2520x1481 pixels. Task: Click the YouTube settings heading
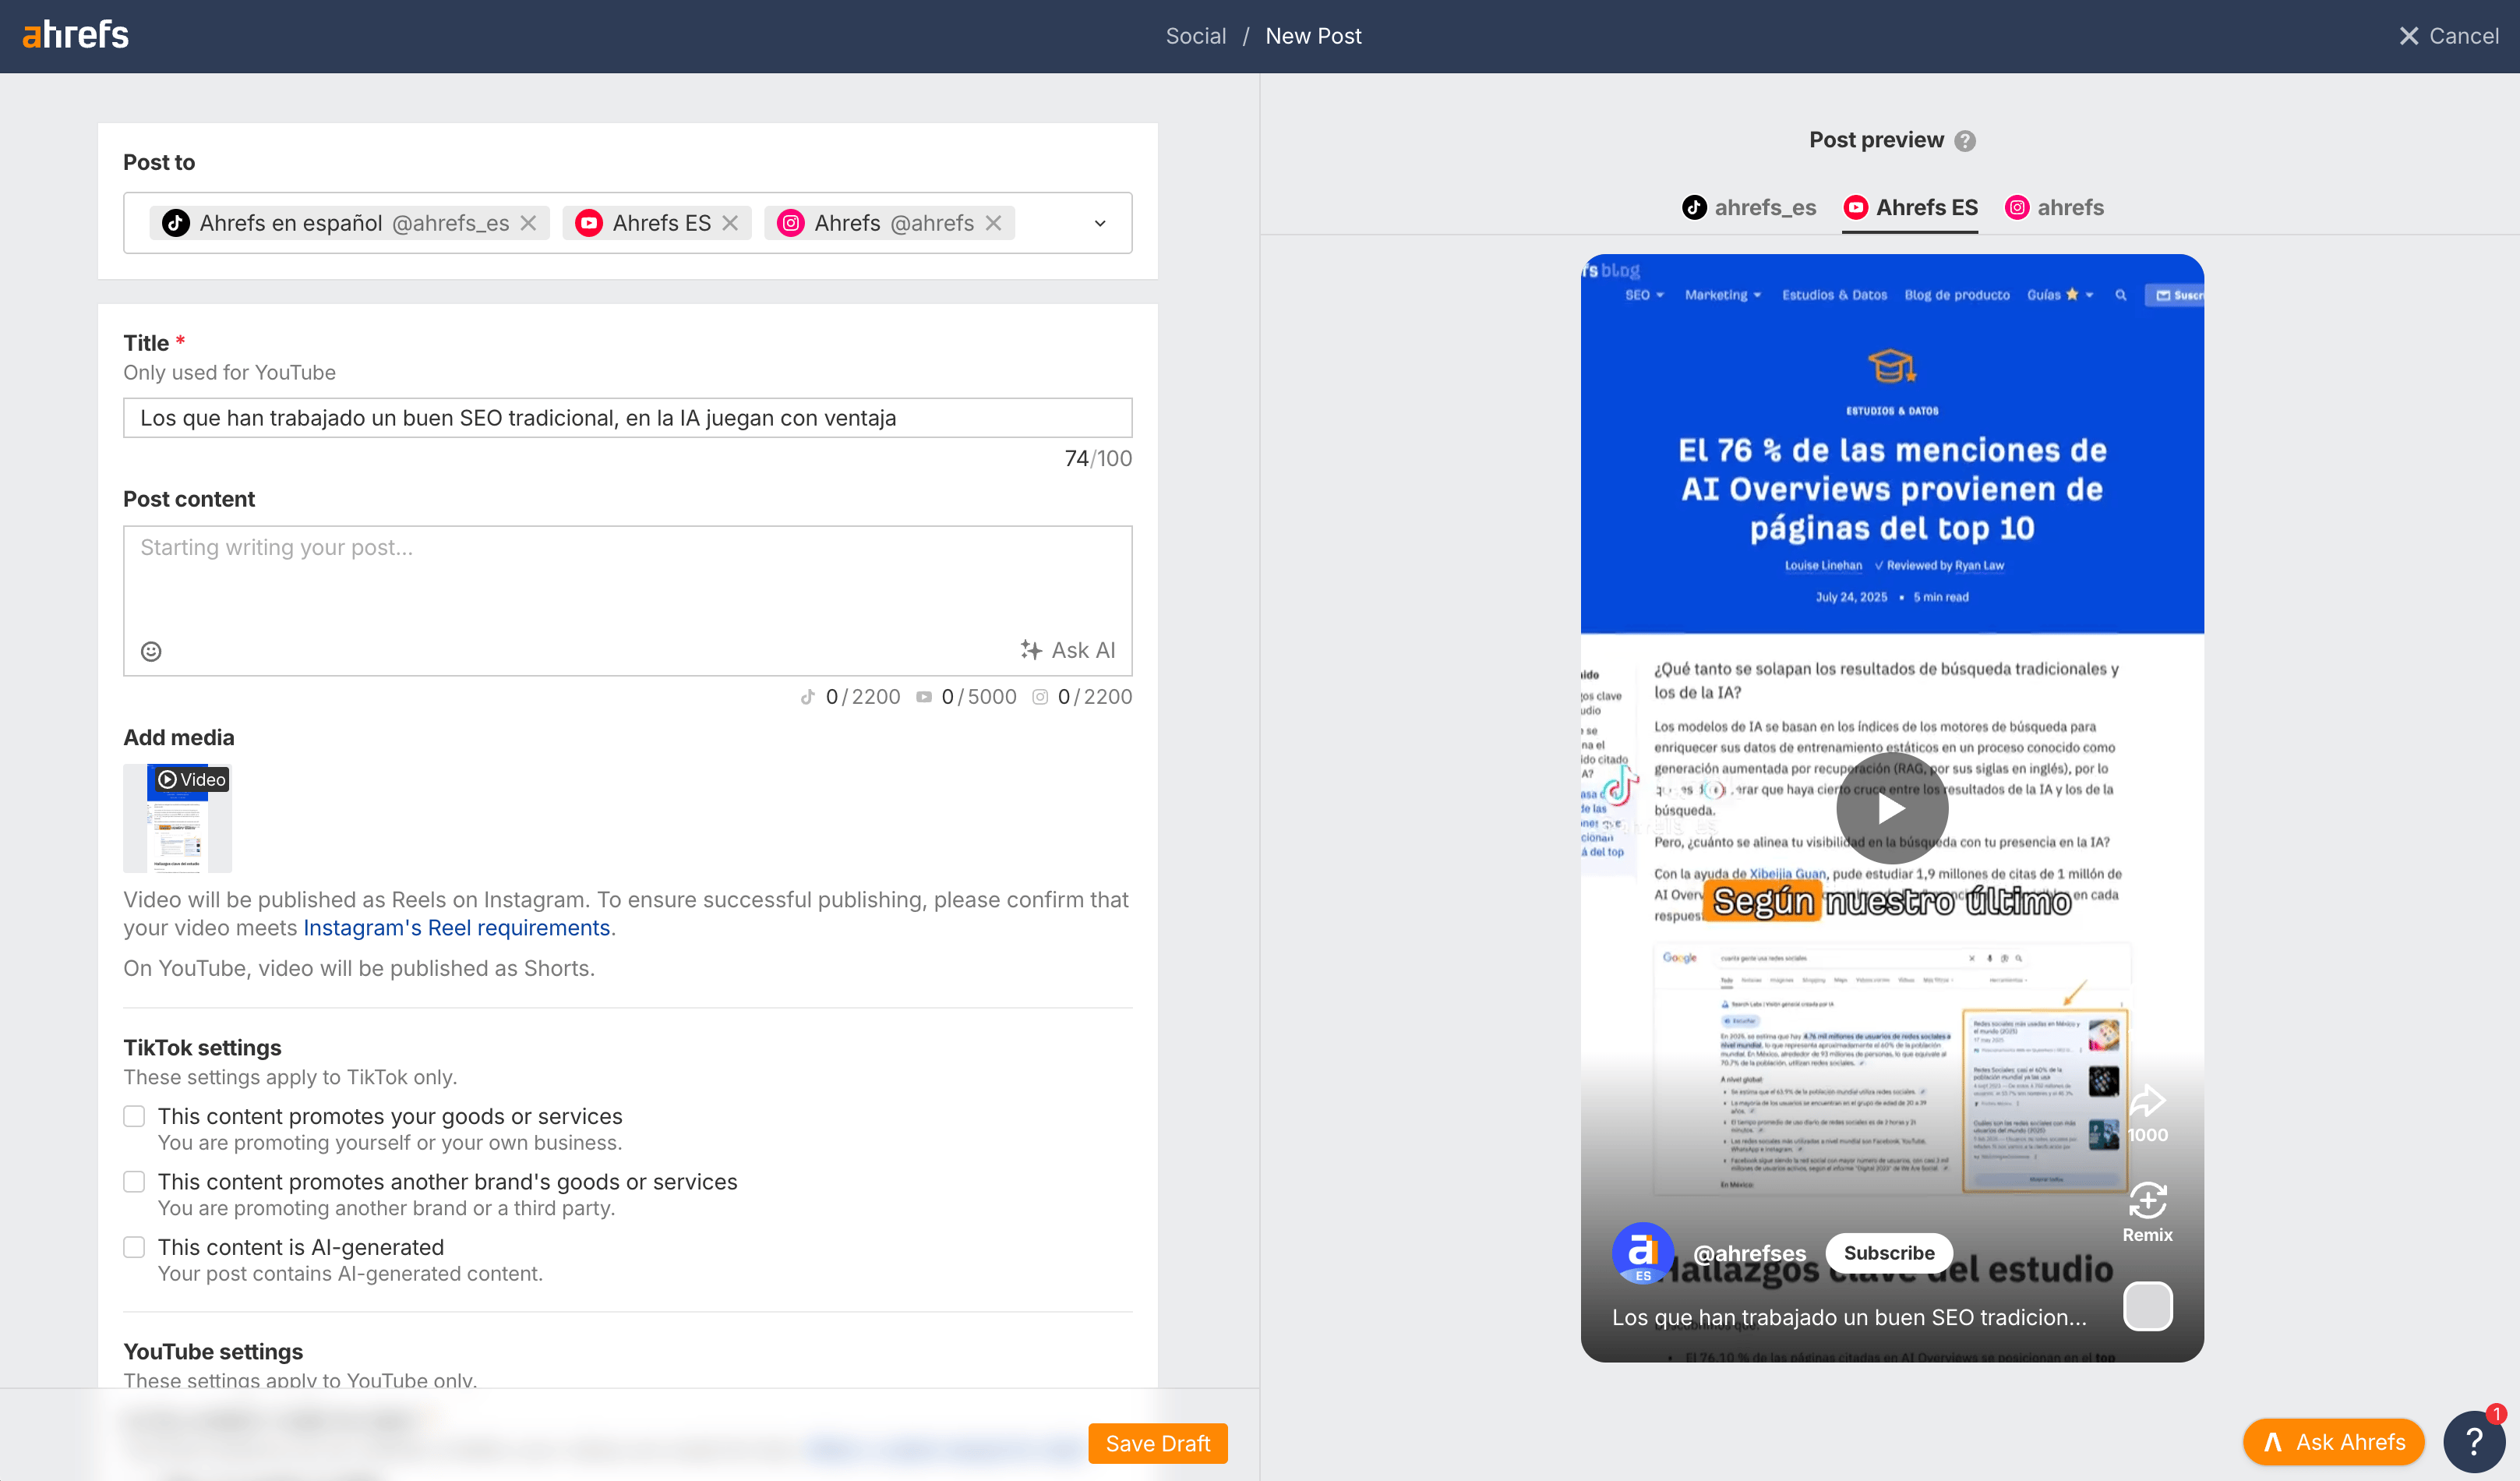click(x=213, y=1351)
